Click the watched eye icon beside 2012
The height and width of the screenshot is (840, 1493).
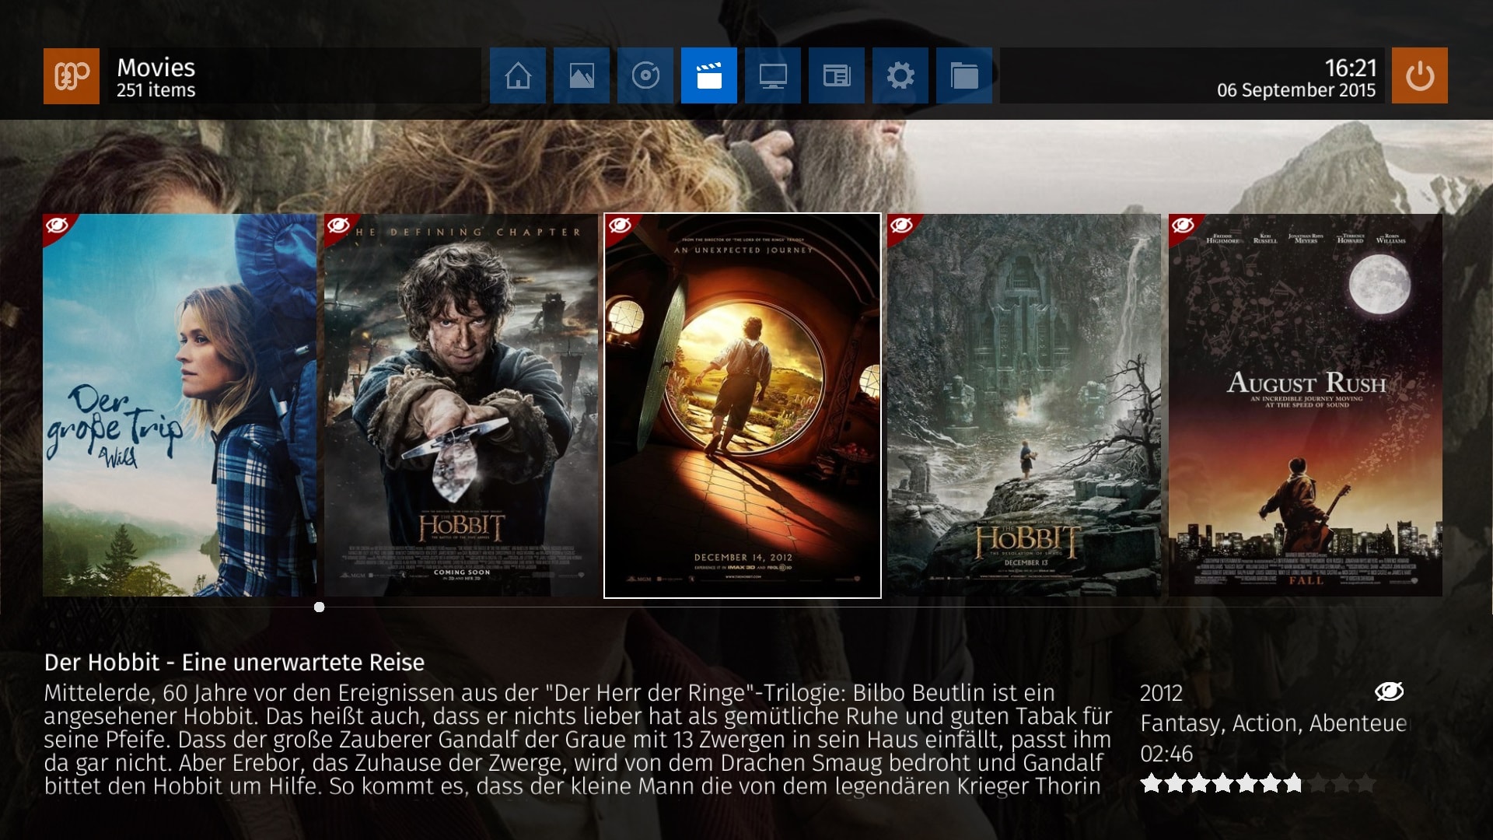[1389, 691]
